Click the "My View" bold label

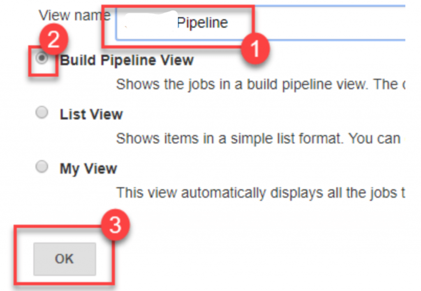pos(88,168)
